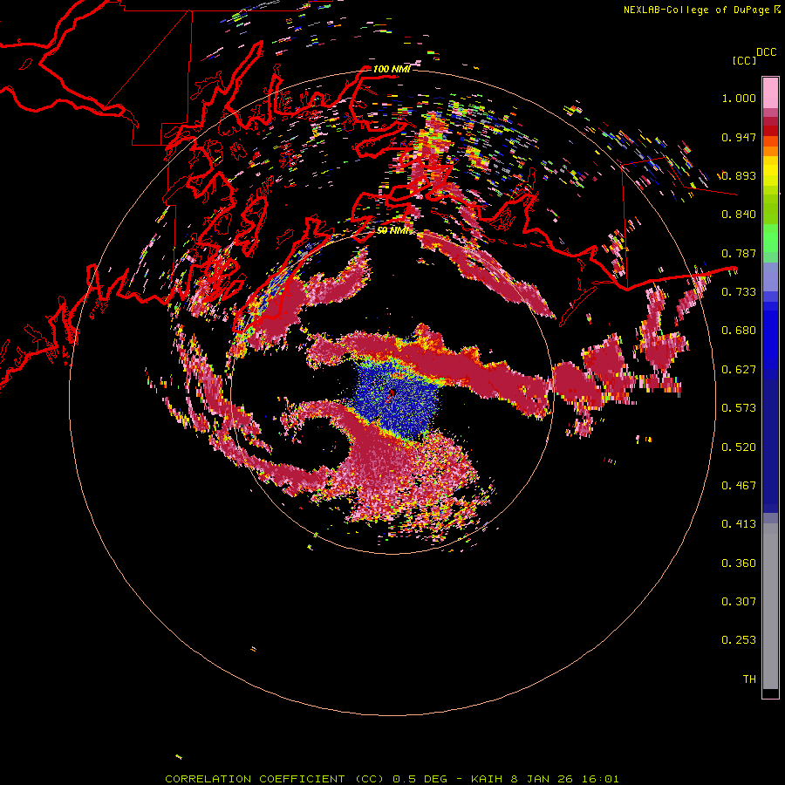785x785 pixels.
Task: Click the 0.627 scale value
Action: [x=739, y=370]
